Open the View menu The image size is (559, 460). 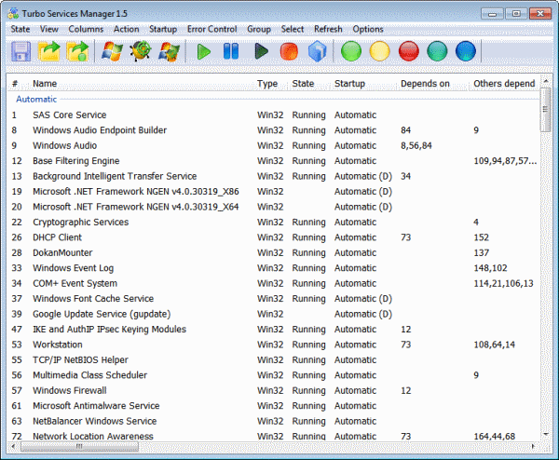pos(49,29)
